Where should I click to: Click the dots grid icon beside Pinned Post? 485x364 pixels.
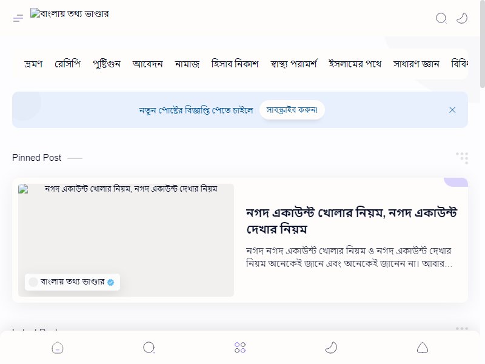(x=462, y=158)
